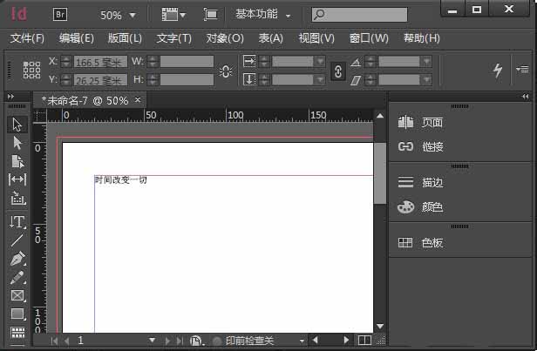
Task: Click the X position input field
Action: pos(100,62)
